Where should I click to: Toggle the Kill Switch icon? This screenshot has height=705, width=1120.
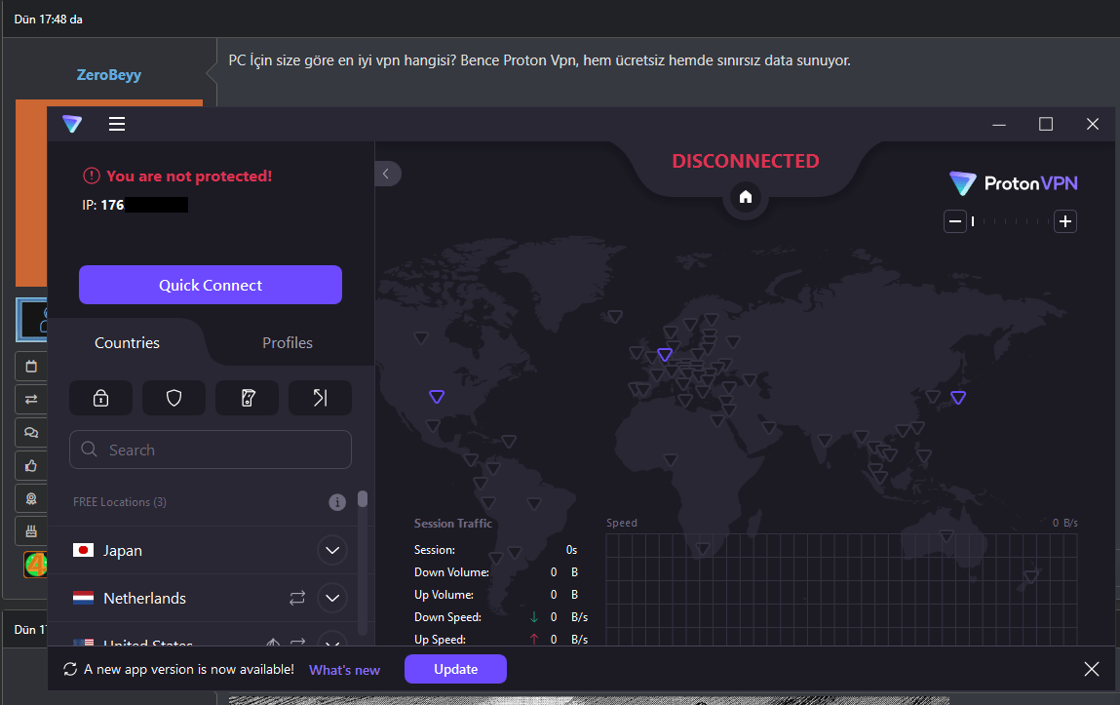tap(248, 398)
